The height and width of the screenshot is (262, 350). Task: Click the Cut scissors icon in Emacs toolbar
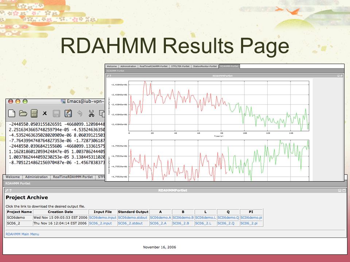click(x=91, y=114)
